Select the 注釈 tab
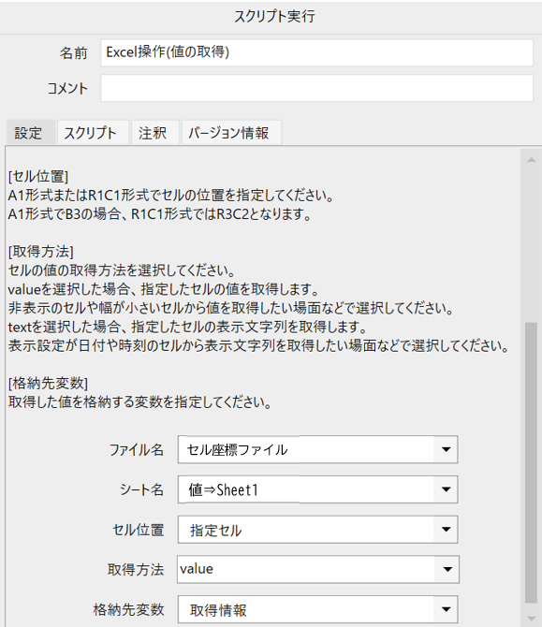 click(154, 133)
